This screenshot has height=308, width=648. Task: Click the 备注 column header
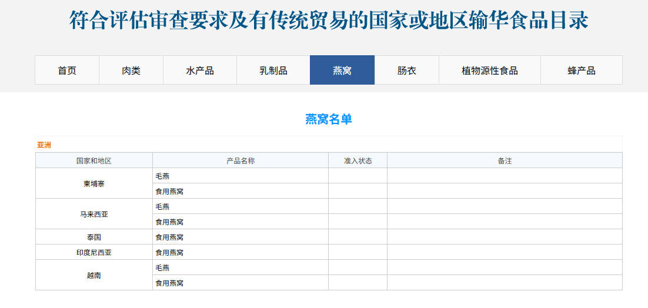[x=505, y=160]
